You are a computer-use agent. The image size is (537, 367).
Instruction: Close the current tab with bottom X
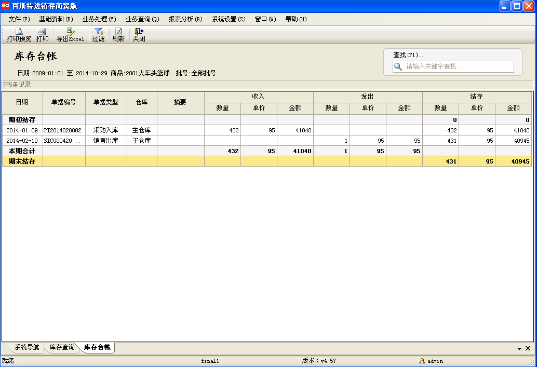pyautogui.click(x=528, y=348)
